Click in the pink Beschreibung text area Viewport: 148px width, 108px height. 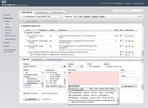click(x=93, y=78)
